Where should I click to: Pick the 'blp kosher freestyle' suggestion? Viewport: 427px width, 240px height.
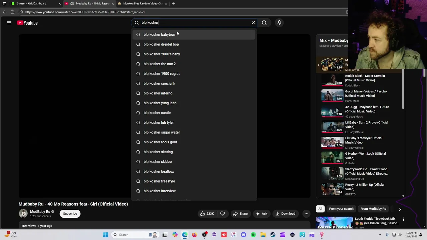(194, 181)
